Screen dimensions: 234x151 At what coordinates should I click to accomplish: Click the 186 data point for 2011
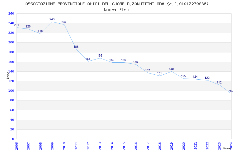[x=76, y=49]
